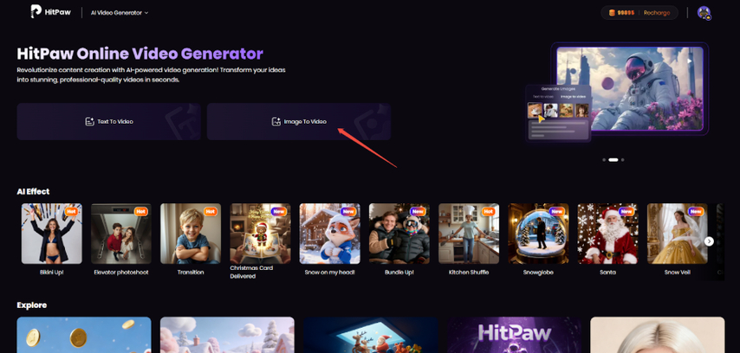Open the Bundle Up! effect thumbnail
This screenshot has width=740, height=353.
point(399,234)
